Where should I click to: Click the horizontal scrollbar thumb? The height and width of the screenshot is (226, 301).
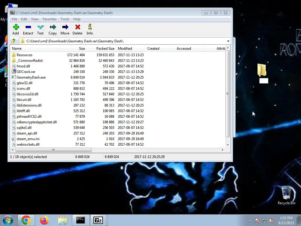coord(53,150)
